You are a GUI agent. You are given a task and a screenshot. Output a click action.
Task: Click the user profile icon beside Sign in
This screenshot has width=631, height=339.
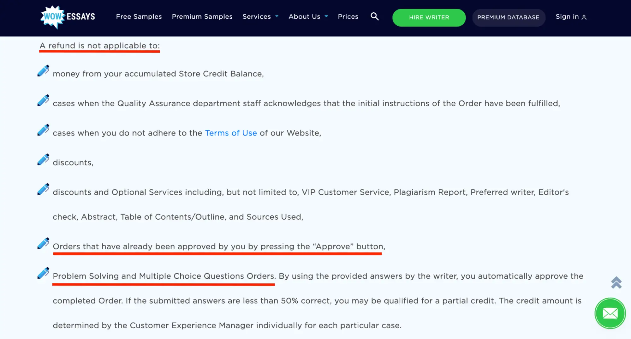pos(584,17)
